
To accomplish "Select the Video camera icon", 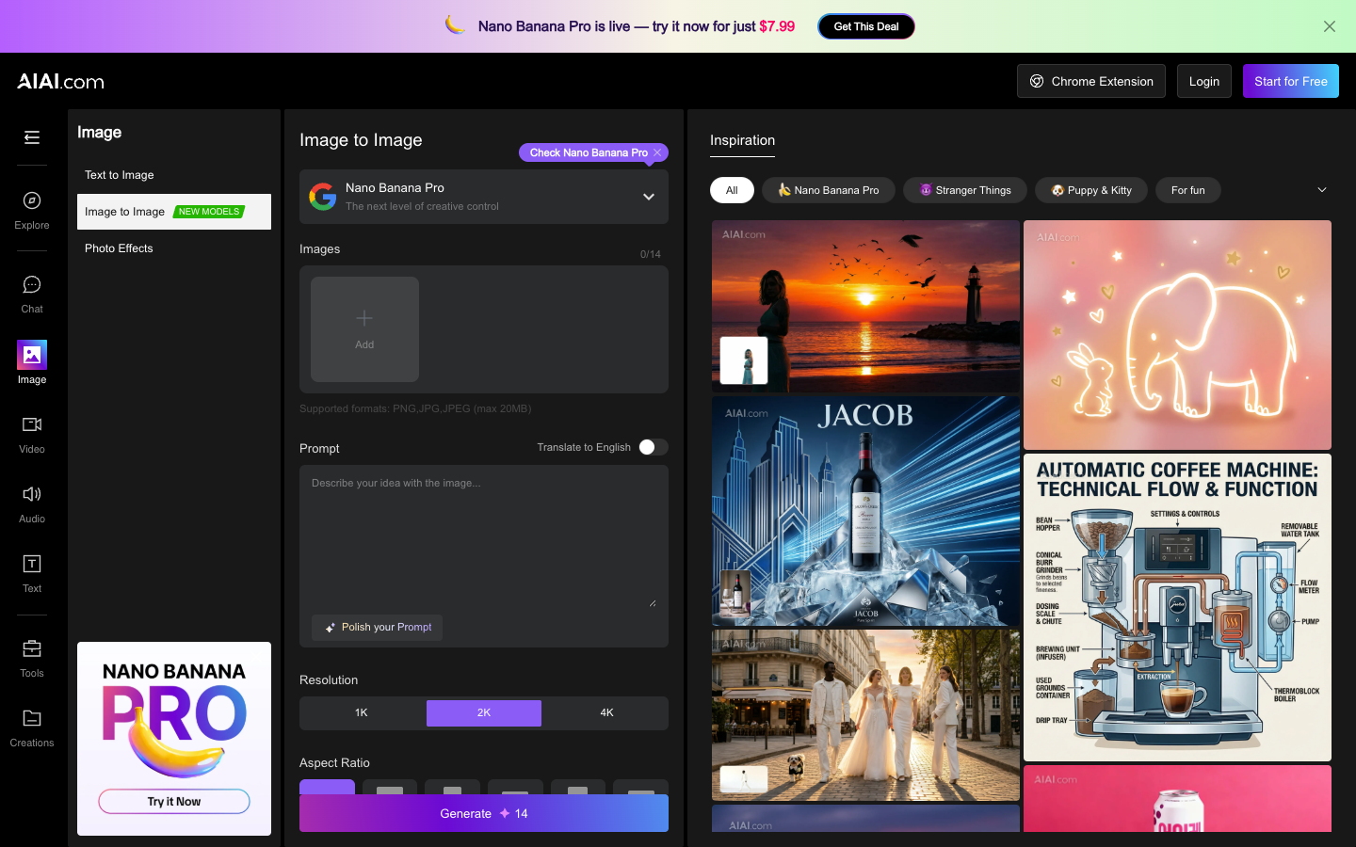I will coord(32,424).
